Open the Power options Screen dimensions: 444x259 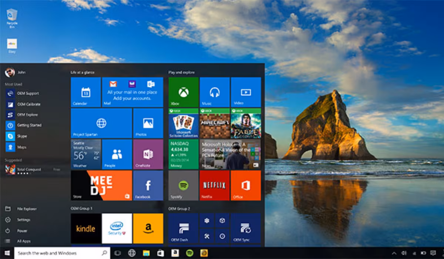[16, 231]
